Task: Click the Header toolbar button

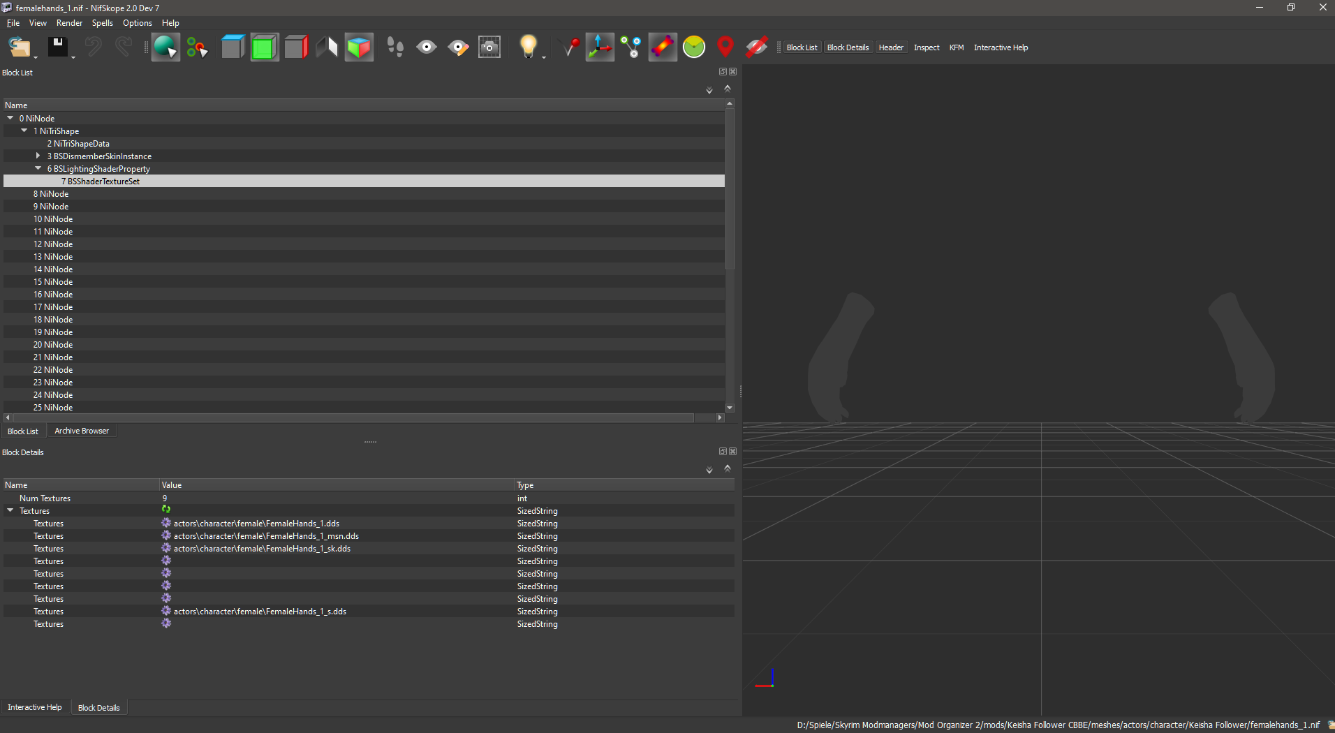Action: (891, 47)
